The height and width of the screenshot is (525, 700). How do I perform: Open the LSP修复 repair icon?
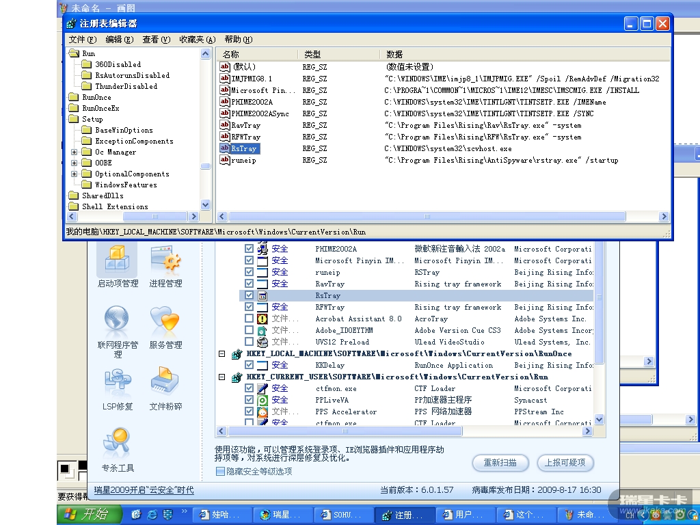tap(118, 381)
